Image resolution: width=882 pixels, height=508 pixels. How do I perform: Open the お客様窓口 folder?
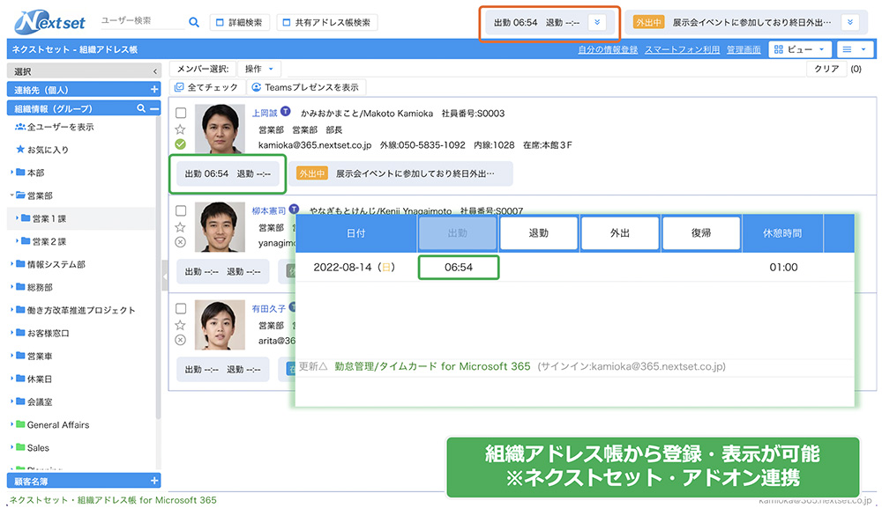point(49,333)
